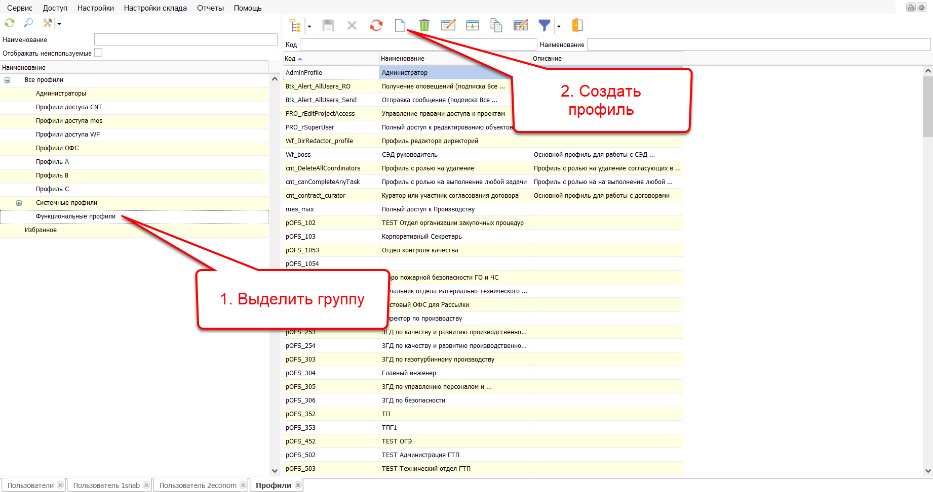Click the red refresh arrows icon
Viewport: 933px width, 492px height.
coord(376,25)
